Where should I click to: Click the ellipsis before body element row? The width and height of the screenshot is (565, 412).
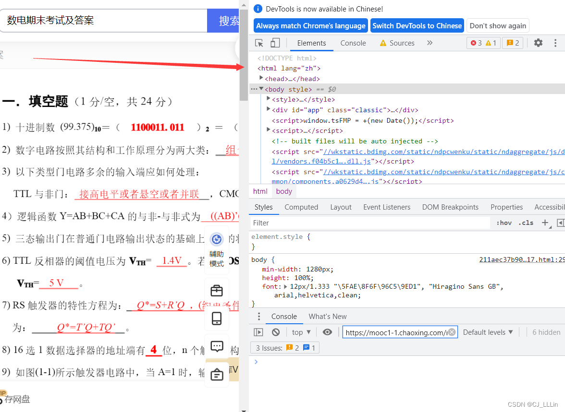(x=254, y=89)
